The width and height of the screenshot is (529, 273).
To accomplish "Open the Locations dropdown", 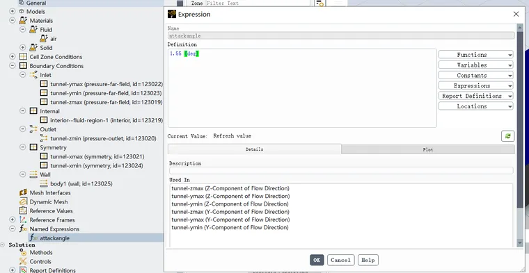I will tap(475, 106).
